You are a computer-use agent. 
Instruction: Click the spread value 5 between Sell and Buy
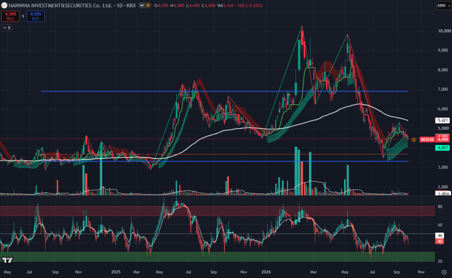23,16
